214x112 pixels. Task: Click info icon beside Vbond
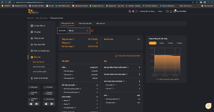pos(69,104)
